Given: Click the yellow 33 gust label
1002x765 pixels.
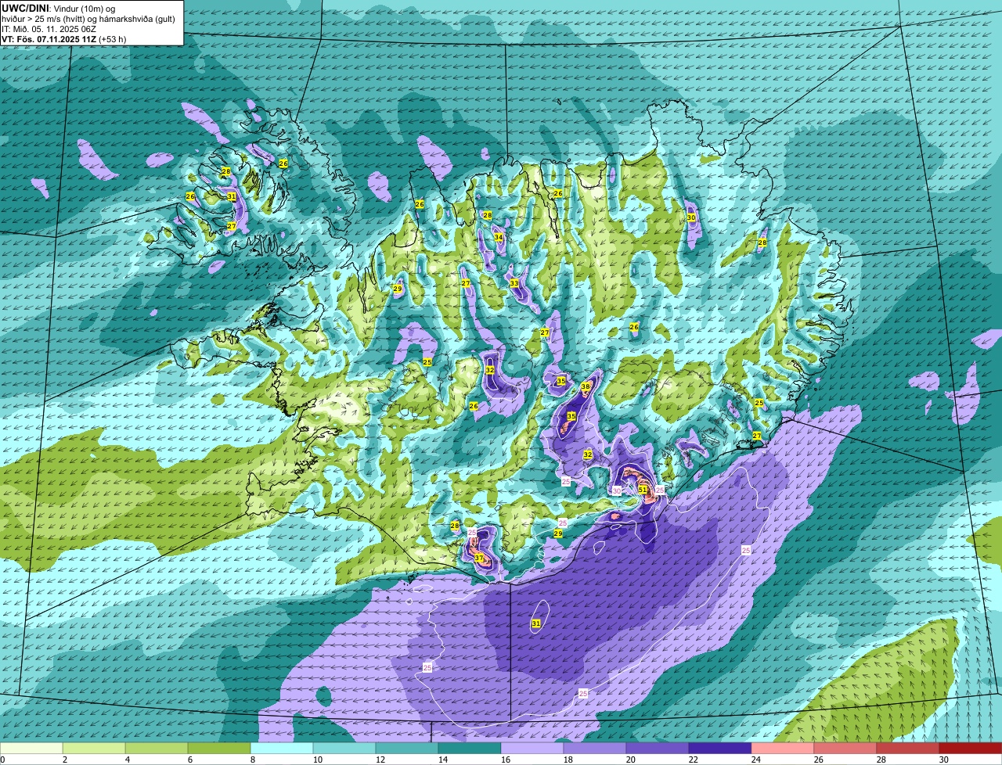Looking at the screenshot, I should coord(514,282).
